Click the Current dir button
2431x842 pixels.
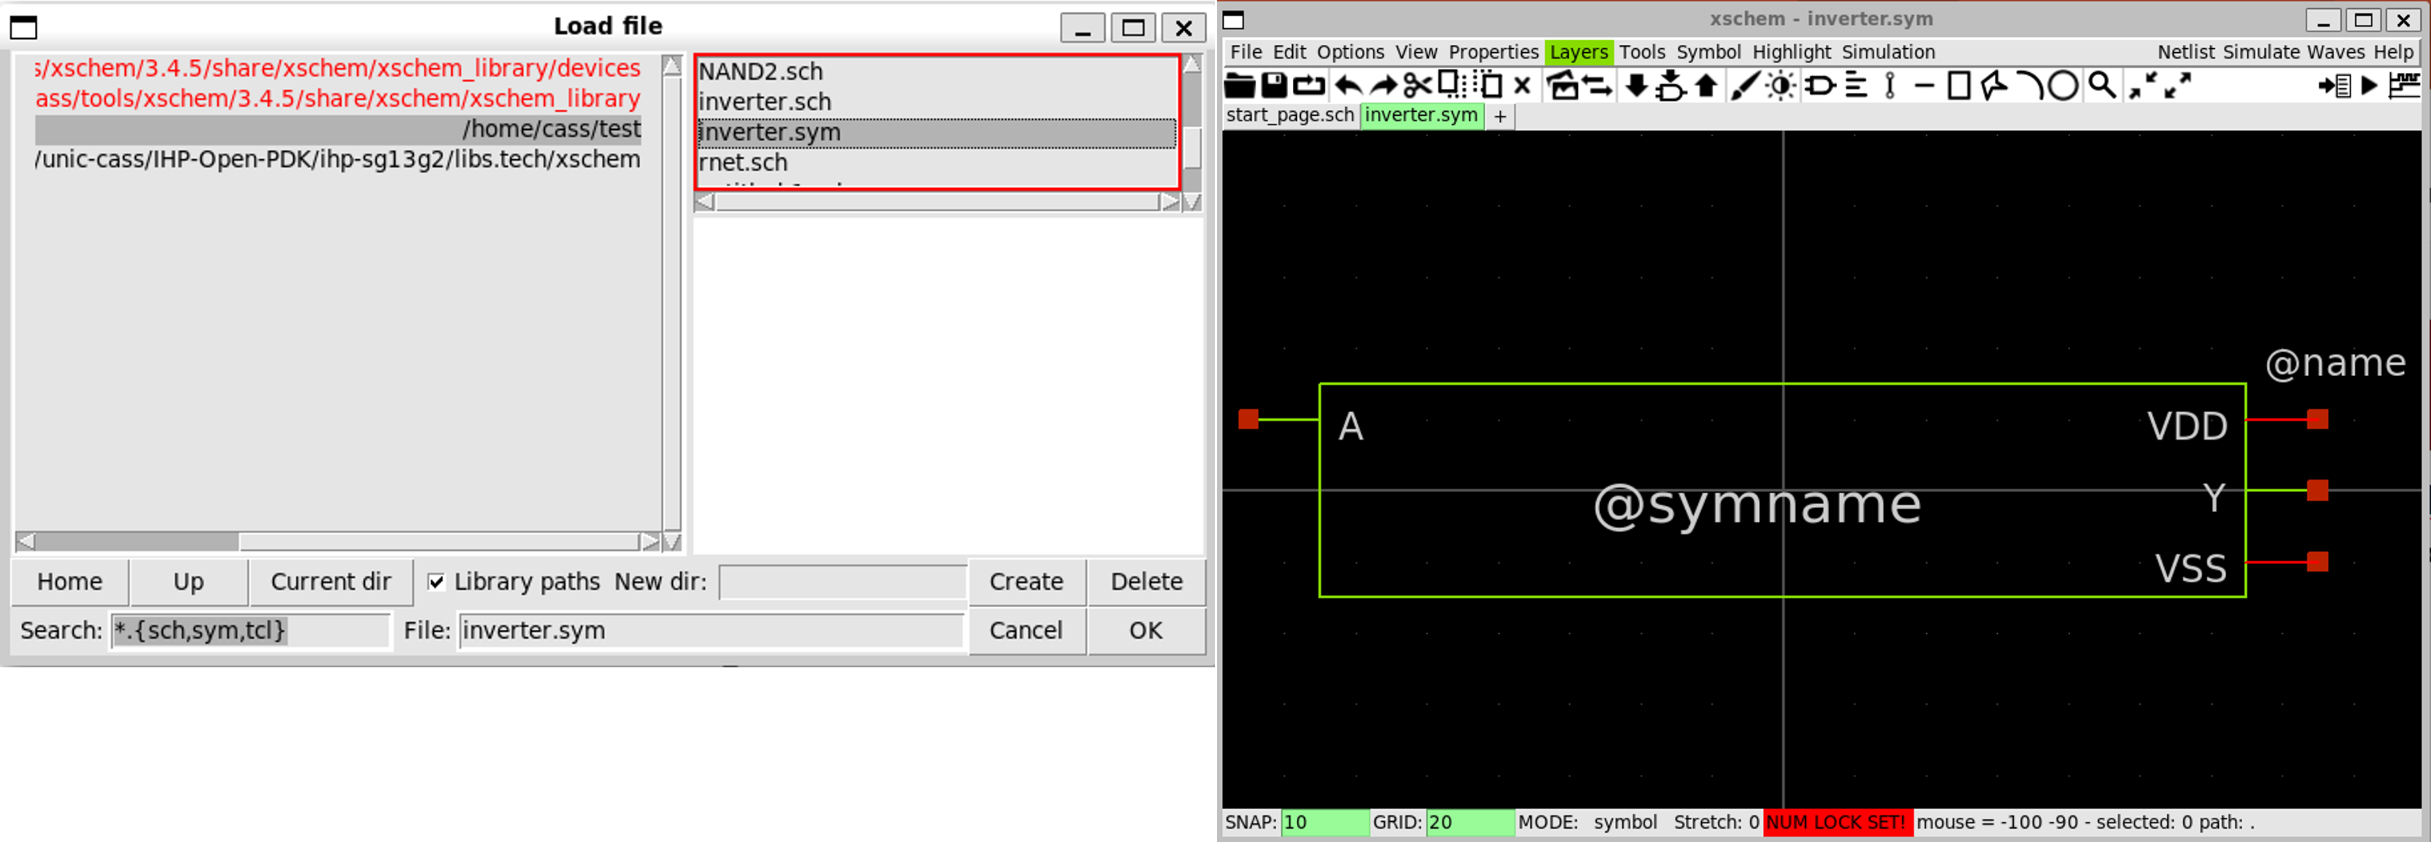coord(330,582)
